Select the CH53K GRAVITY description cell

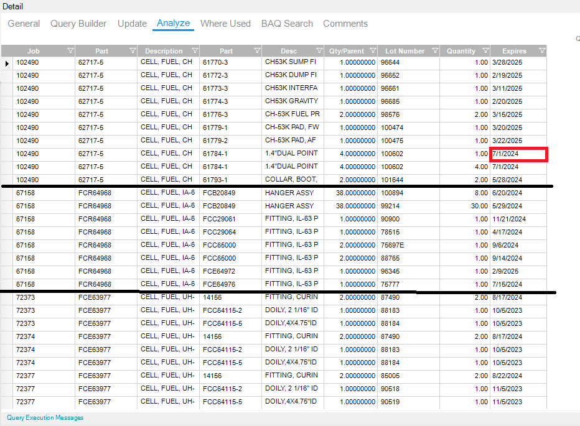point(292,101)
